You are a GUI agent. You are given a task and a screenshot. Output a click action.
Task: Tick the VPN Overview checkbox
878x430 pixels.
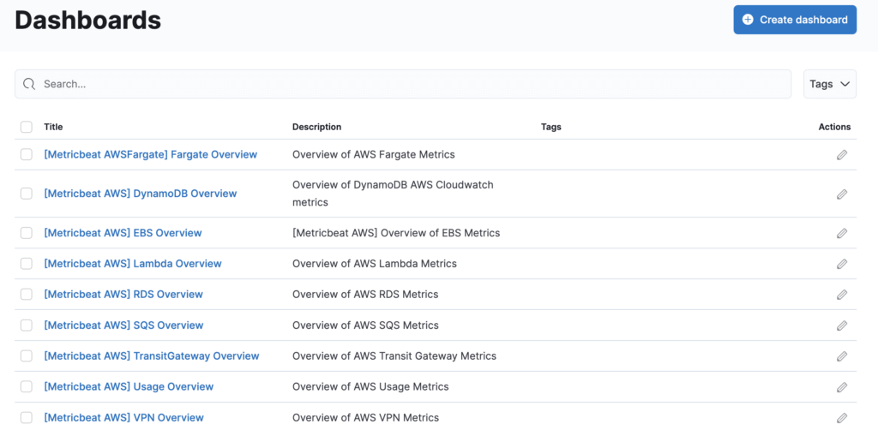click(27, 417)
